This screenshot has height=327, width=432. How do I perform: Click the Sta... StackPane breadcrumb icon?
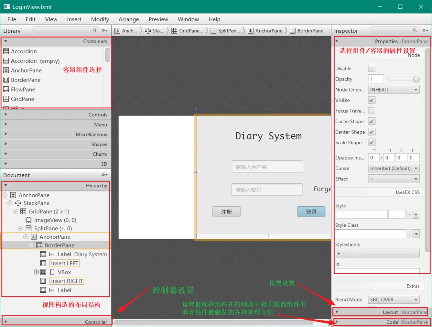148,31
